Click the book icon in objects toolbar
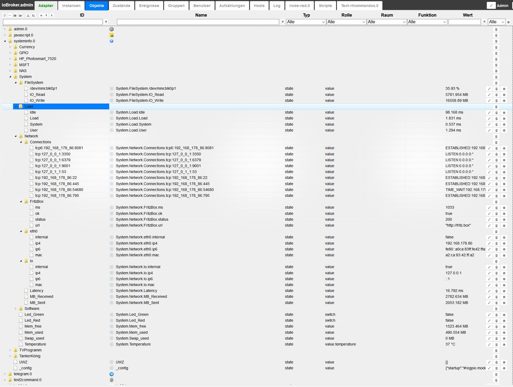The height and width of the screenshot is (387, 513). click(33, 15)
